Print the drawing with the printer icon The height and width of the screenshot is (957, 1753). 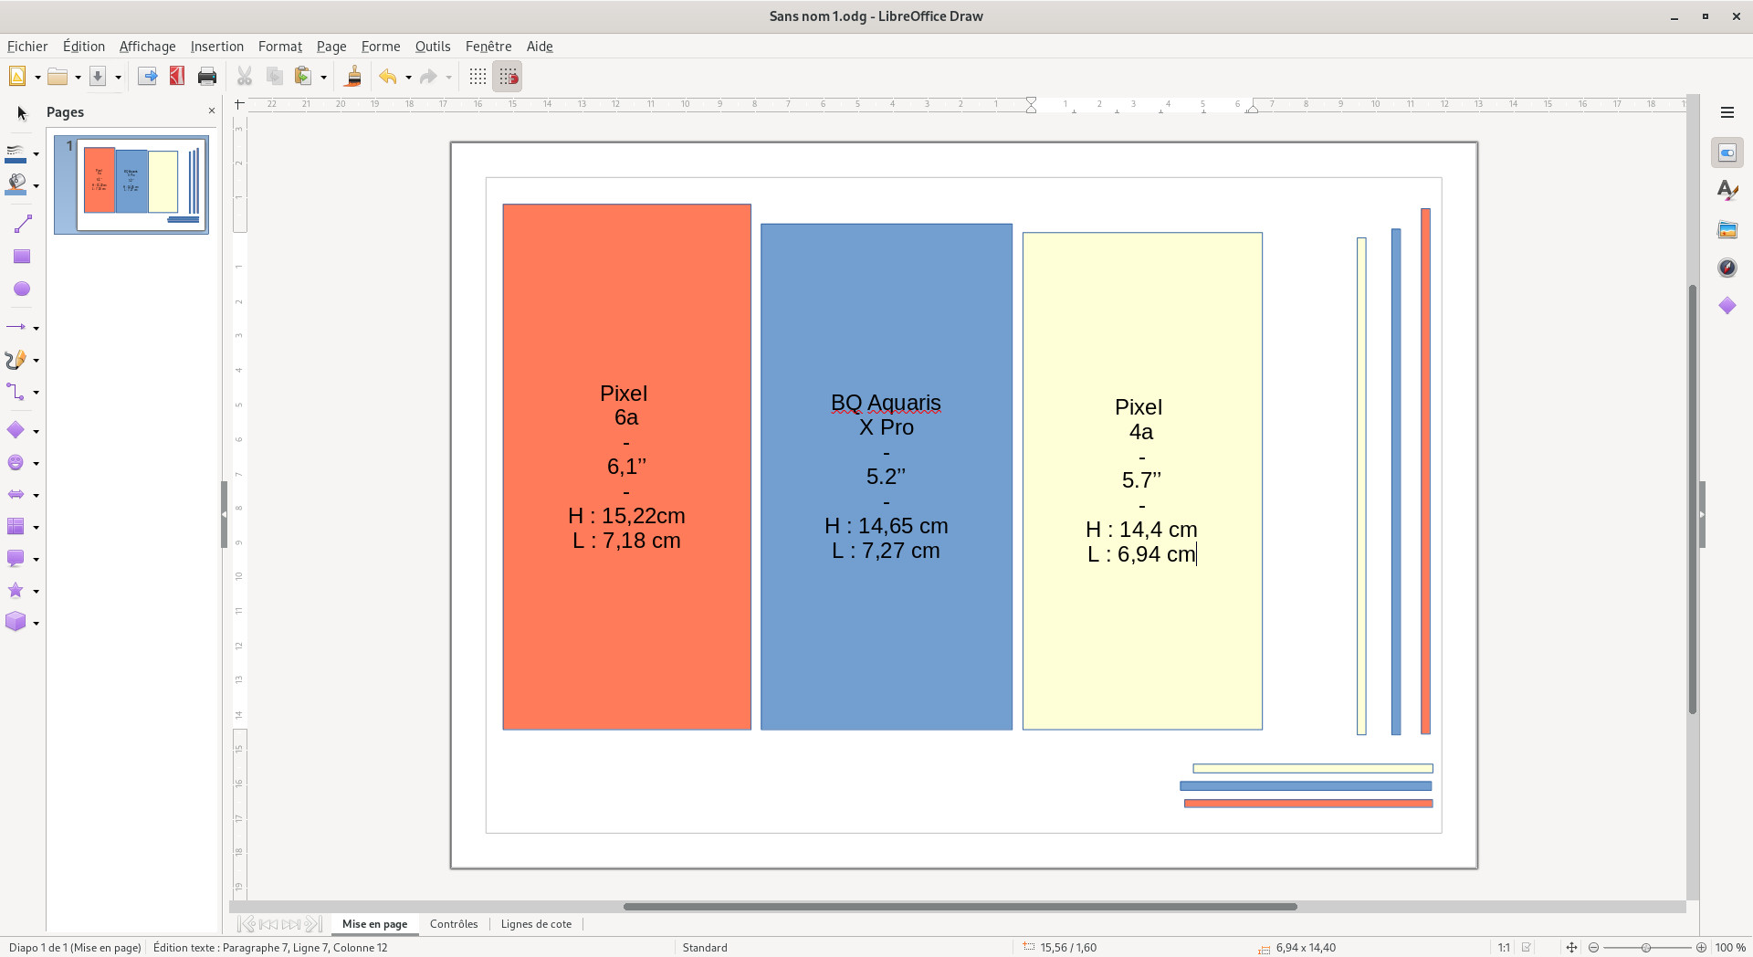point(207,77)
